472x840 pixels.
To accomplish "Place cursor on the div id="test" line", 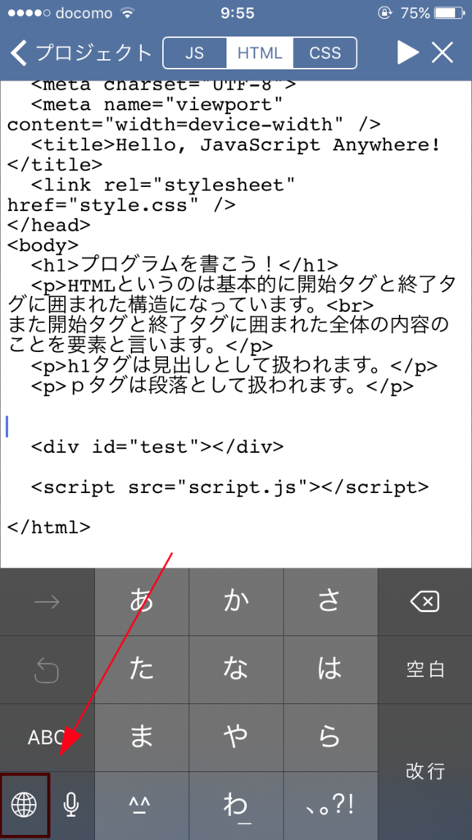I will click(x=157, y=446).
